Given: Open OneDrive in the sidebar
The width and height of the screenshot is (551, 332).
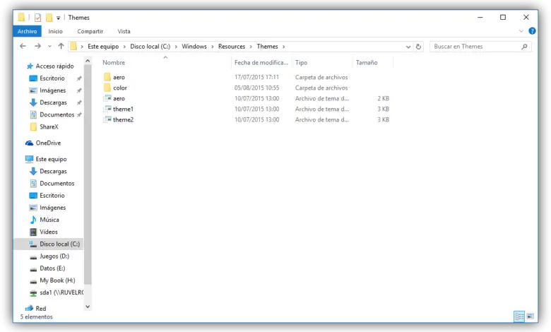Looking at the screenshot, I should point(48,143).
